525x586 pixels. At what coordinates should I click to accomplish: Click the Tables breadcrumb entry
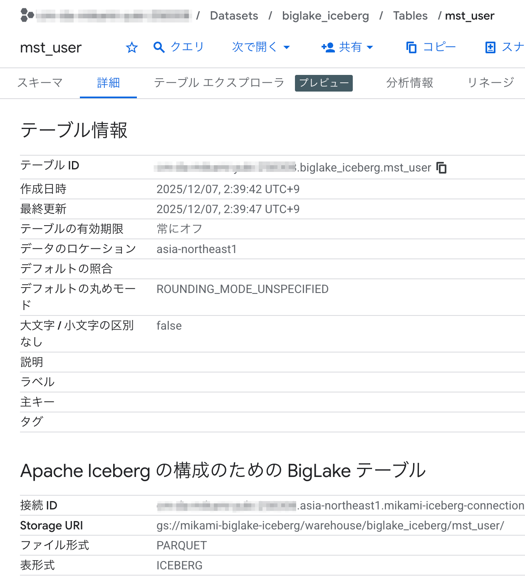(410, 16)
